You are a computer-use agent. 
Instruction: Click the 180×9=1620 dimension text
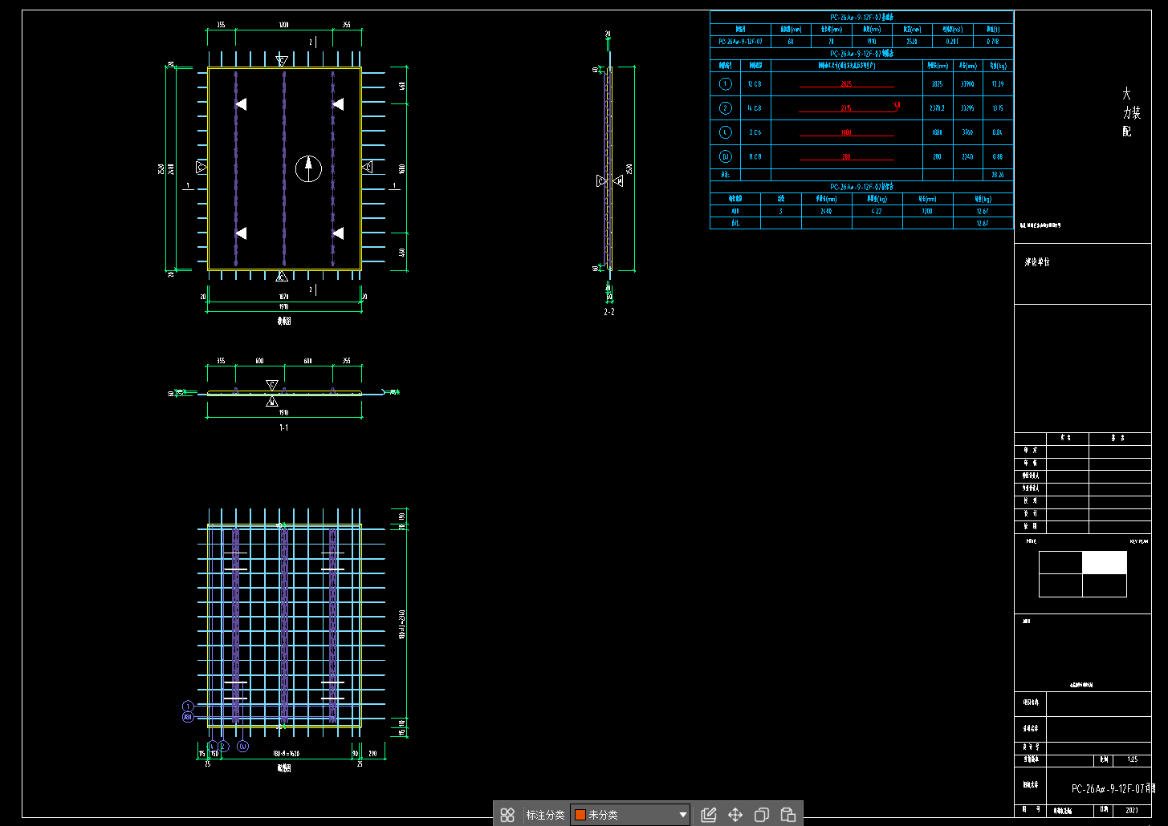click(287, 753)
